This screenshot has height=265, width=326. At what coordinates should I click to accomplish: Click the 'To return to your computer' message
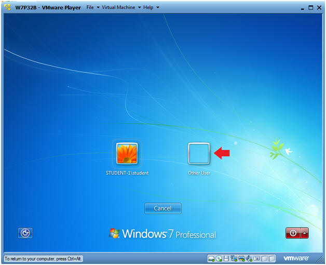tap(43, 259)
